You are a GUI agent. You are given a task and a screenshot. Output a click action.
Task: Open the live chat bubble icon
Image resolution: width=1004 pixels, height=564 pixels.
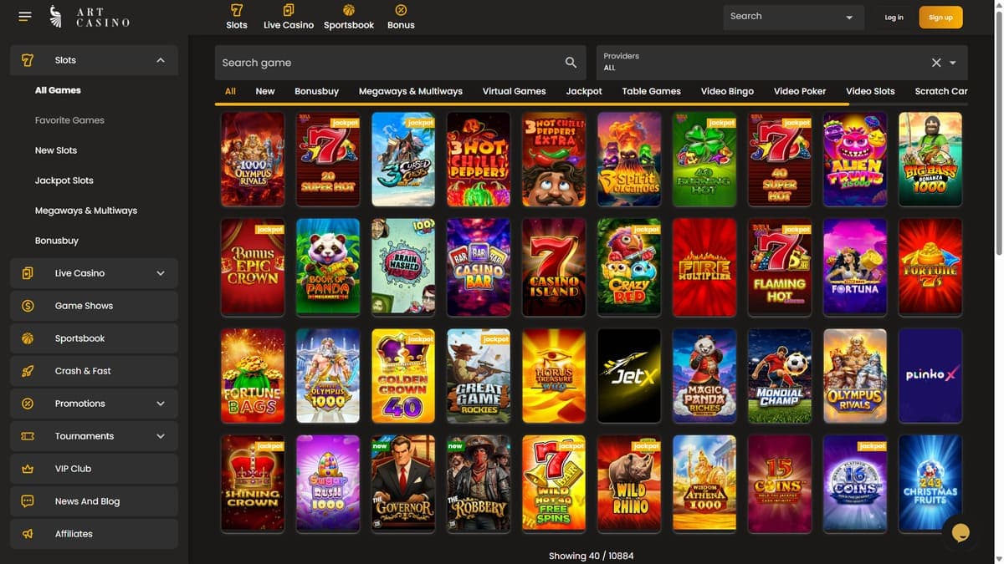coord(960,533)
